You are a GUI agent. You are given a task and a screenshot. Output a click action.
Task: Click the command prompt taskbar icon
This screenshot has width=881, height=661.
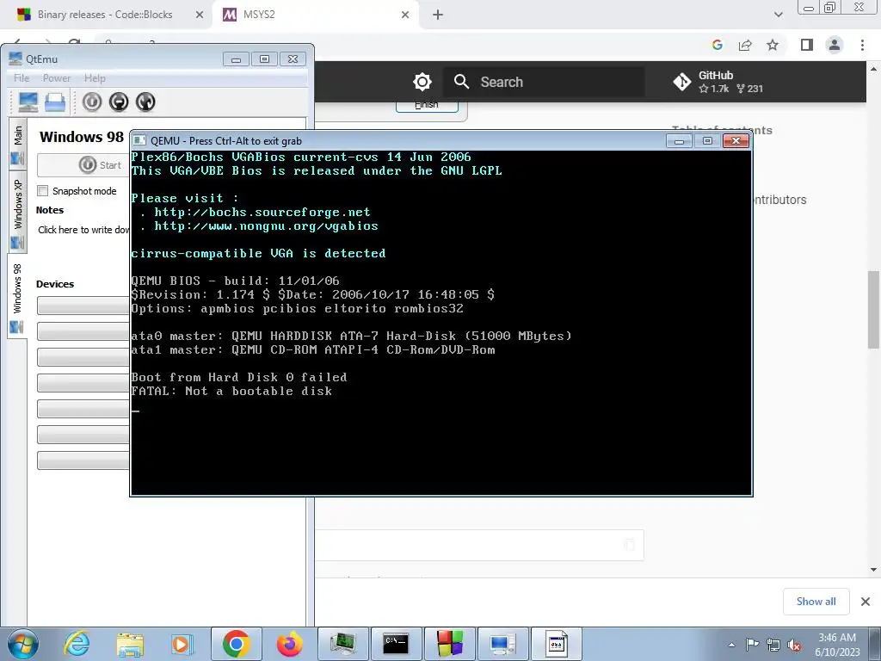point(396,644)
